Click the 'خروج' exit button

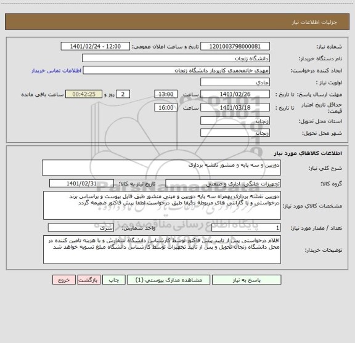click(64, 280)
